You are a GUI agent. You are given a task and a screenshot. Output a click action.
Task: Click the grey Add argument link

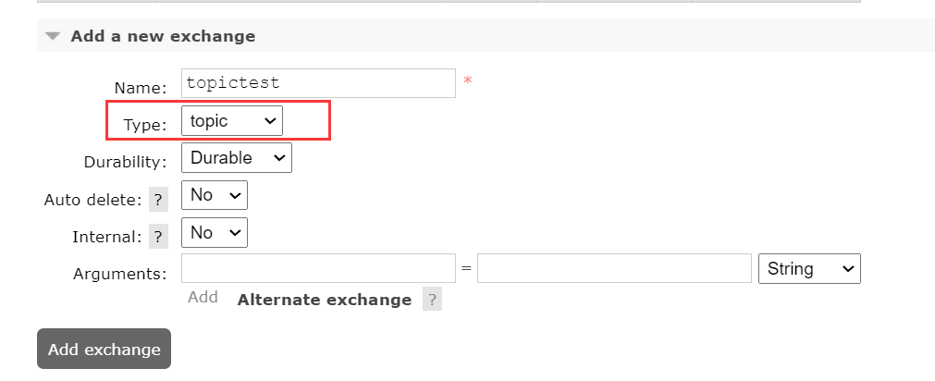(203, 297)
